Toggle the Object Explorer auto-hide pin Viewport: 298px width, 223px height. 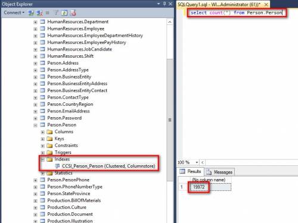click(164, 4)
